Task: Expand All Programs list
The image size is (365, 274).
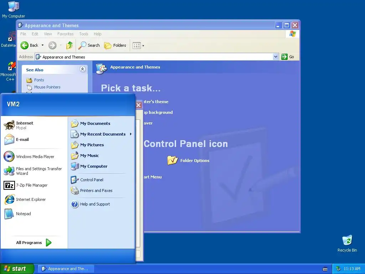Action: coord(34,243)
